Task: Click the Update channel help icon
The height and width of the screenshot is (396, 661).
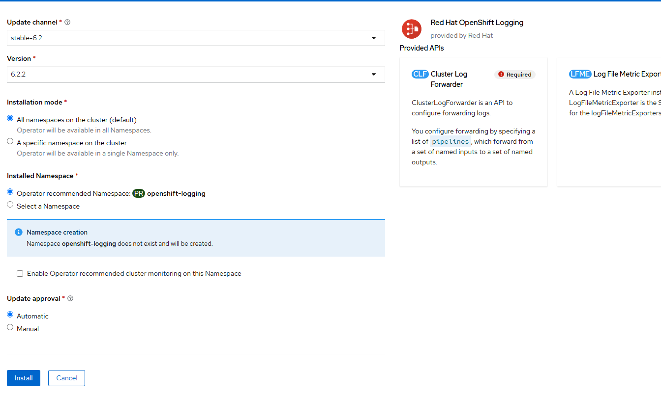Action: click(x=67, y=22)
